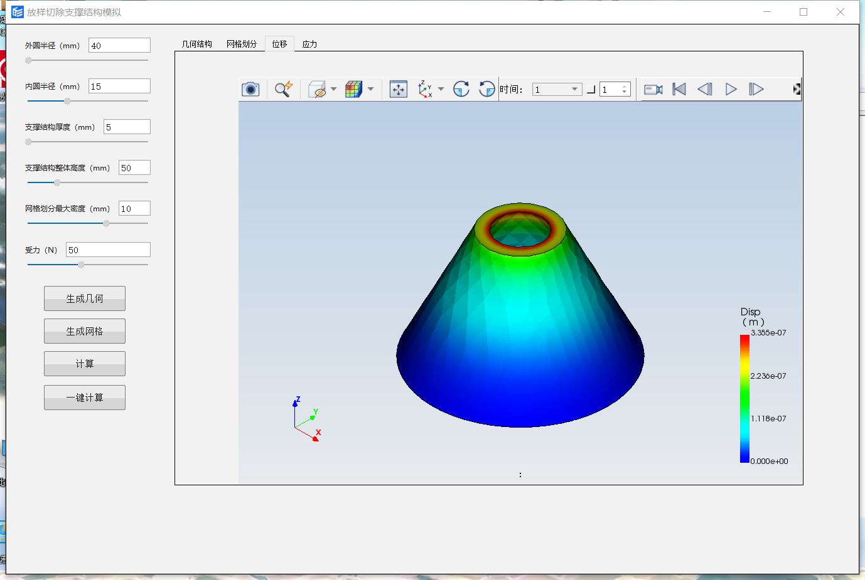Click the 外圆半径 input field
Image resolution: width=865 pixels, height=580 pixels.
click(x=119, y=46)
